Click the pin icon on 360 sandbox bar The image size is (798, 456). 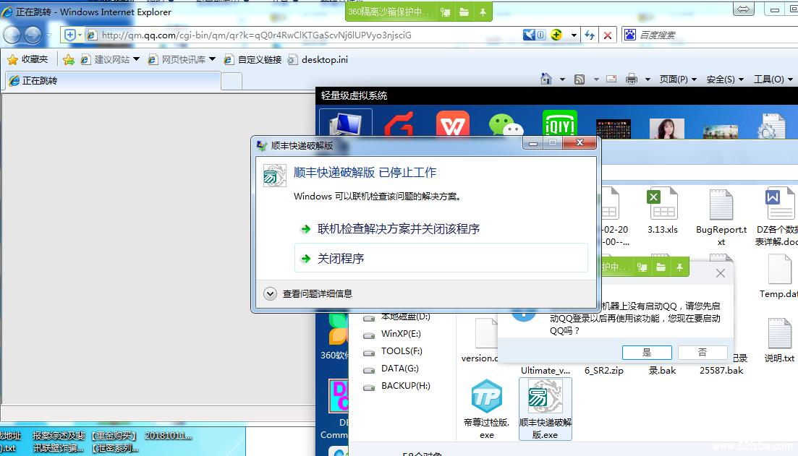click(483, 12)
